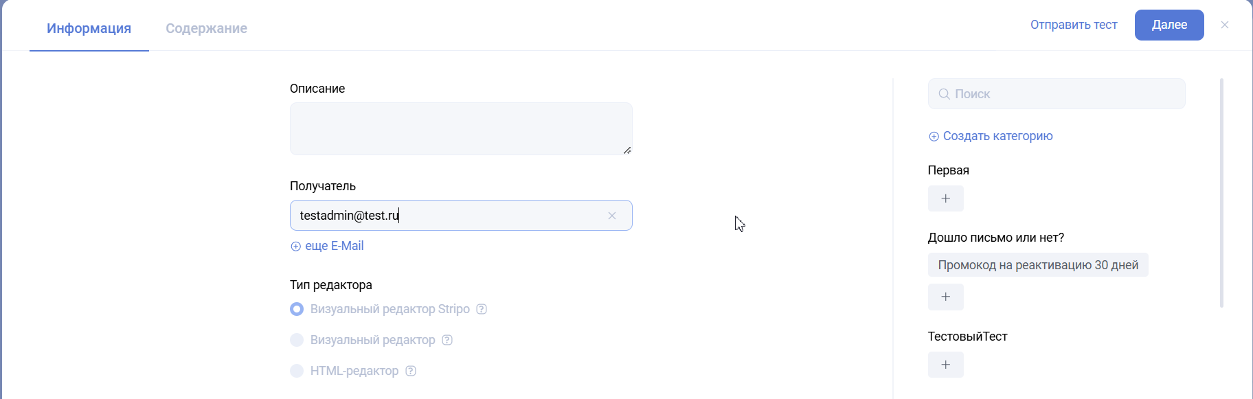The width and height of the screenshot is (1253, 399).
Task: Select the Визуальный редактор radio option
Action: 297,340
